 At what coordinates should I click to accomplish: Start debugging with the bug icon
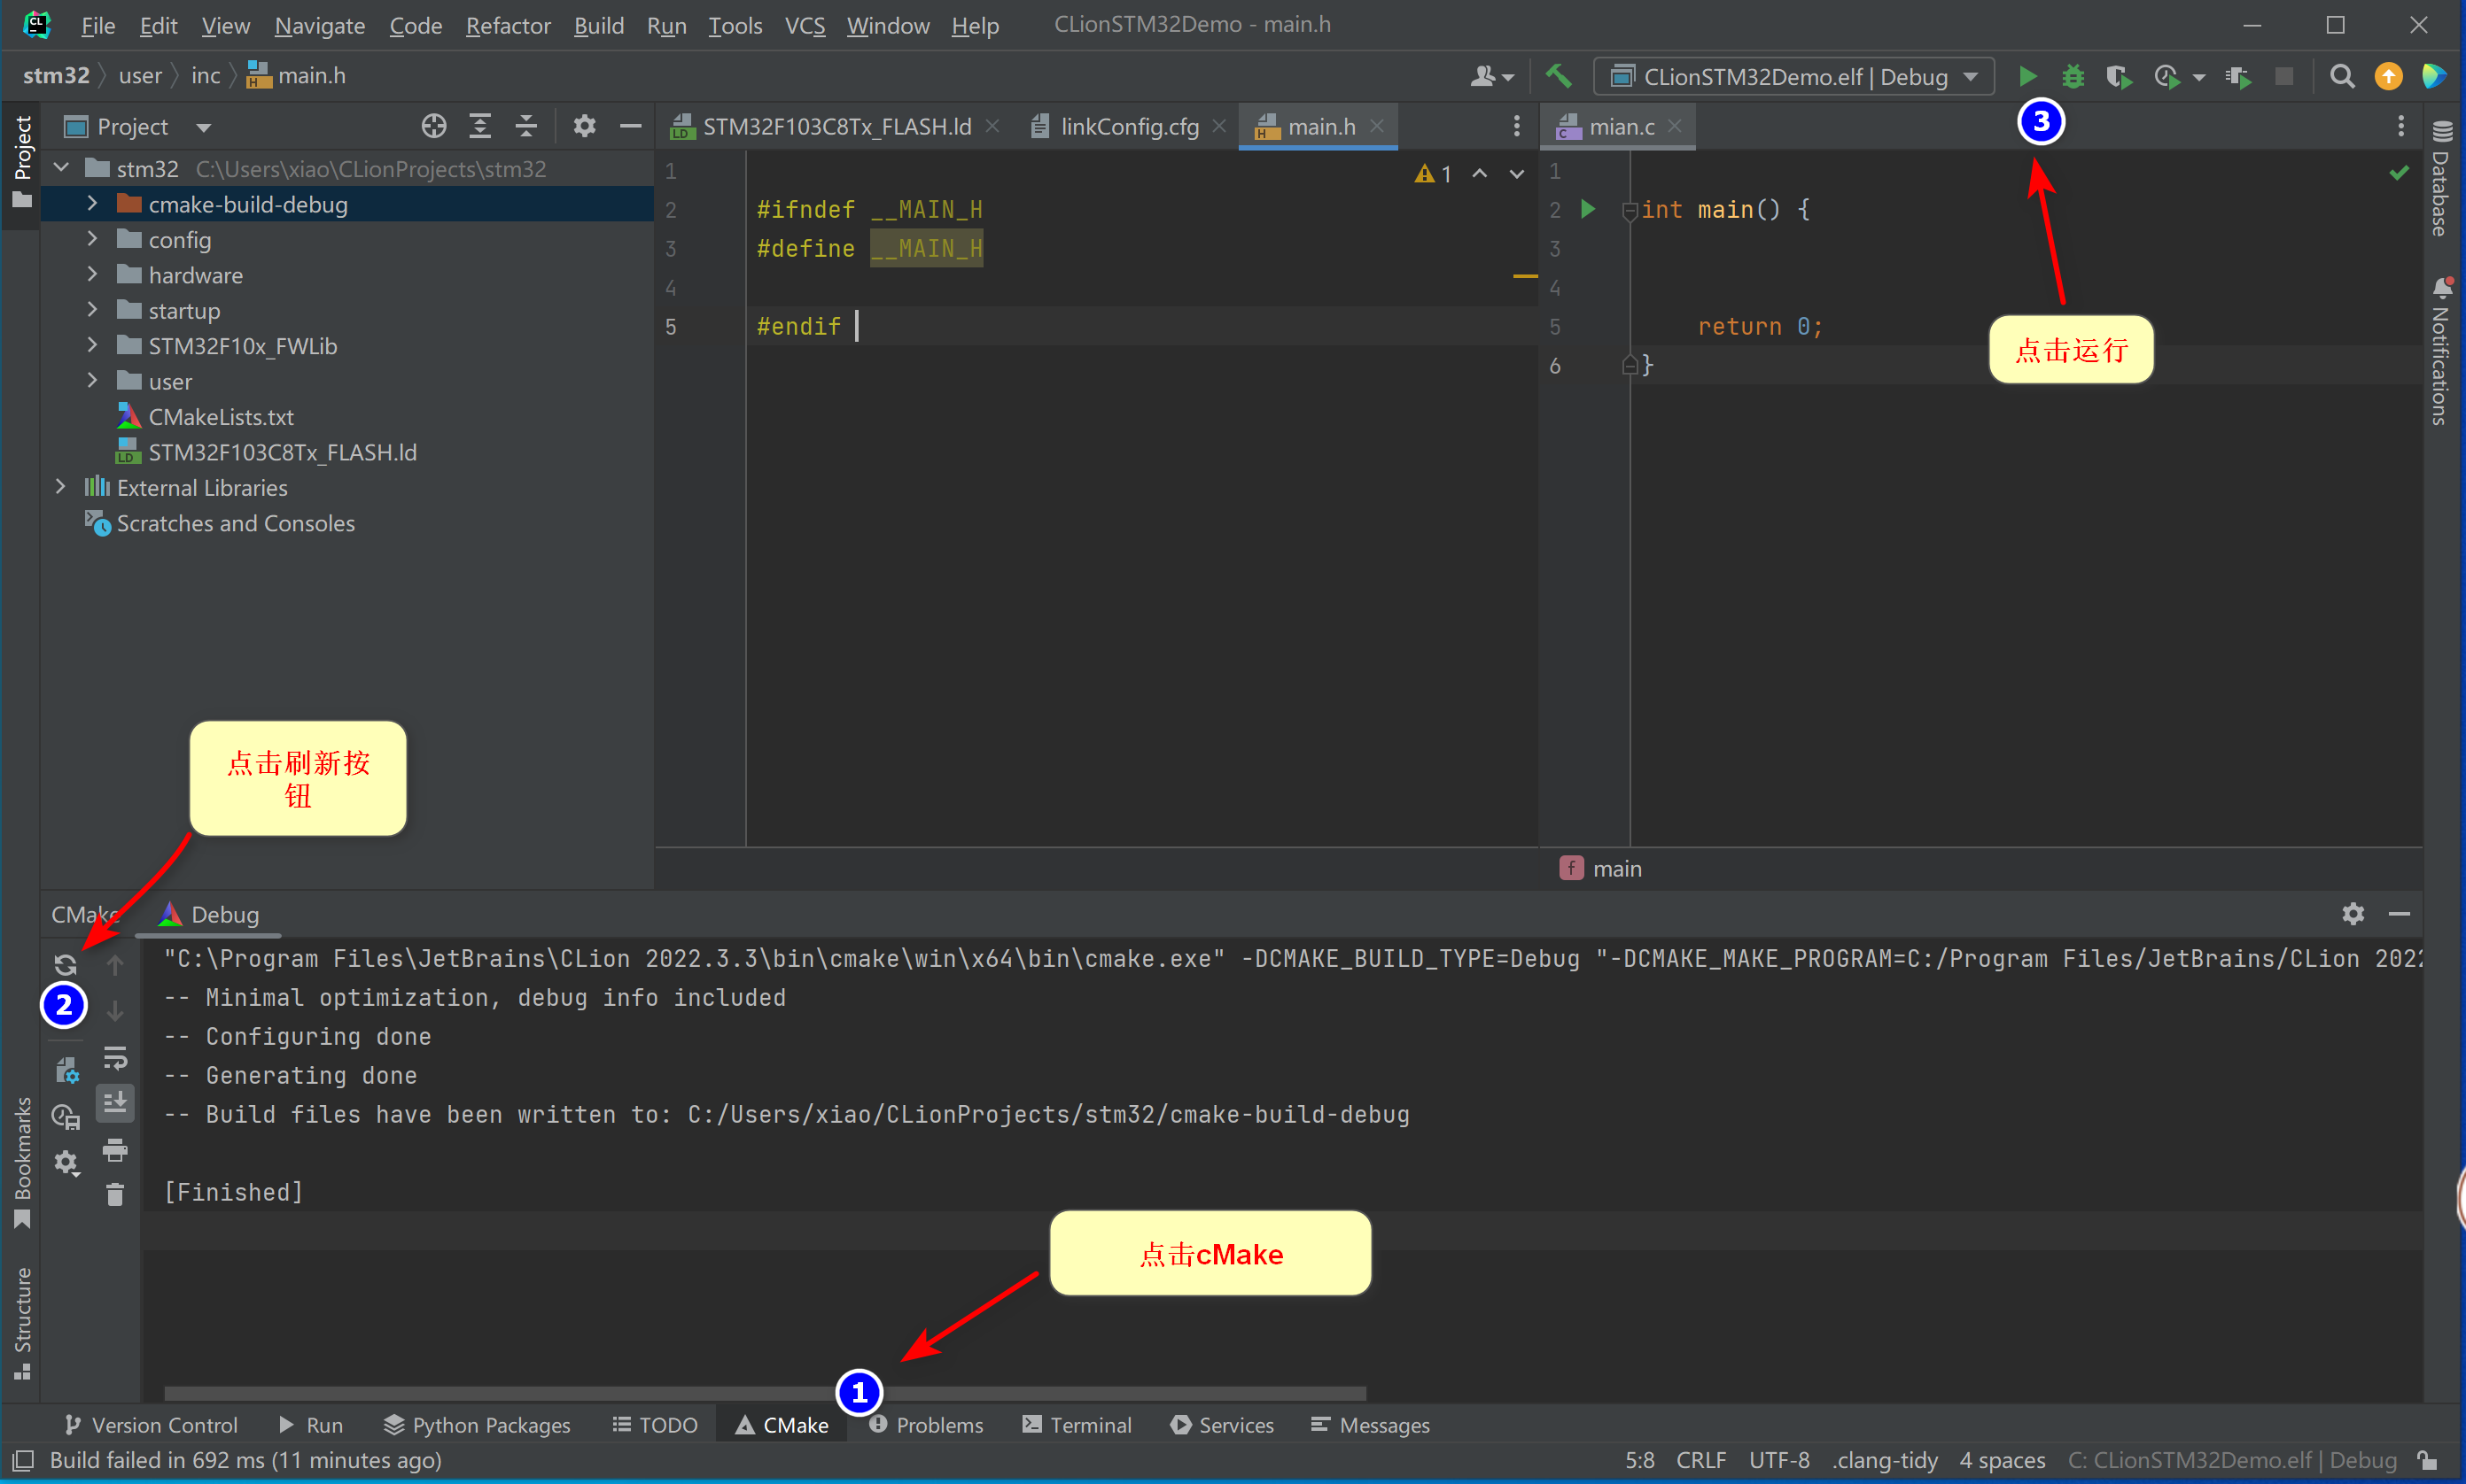[2073, 76]
